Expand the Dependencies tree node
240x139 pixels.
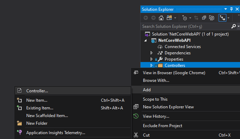click(151, 53)
